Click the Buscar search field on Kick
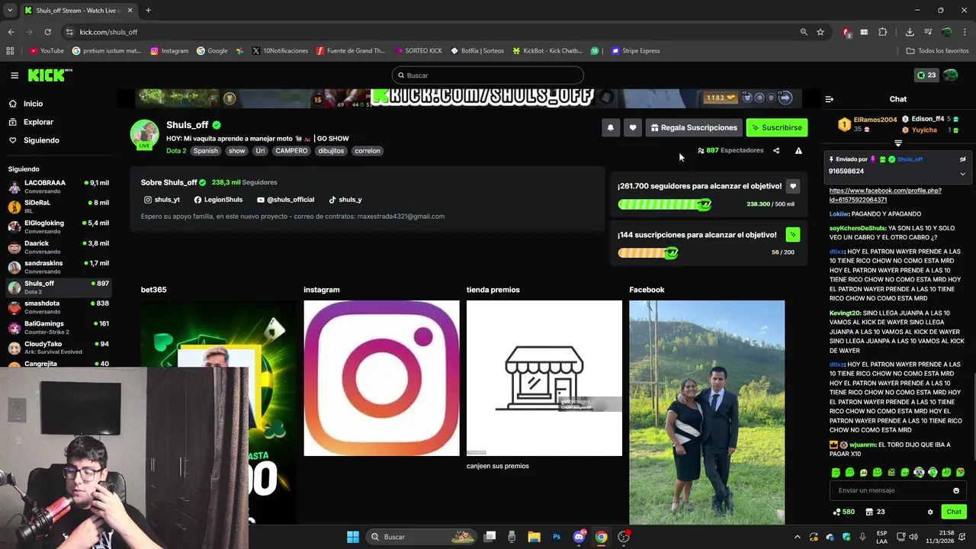The image size is (976, 549). tap(488, 75)
